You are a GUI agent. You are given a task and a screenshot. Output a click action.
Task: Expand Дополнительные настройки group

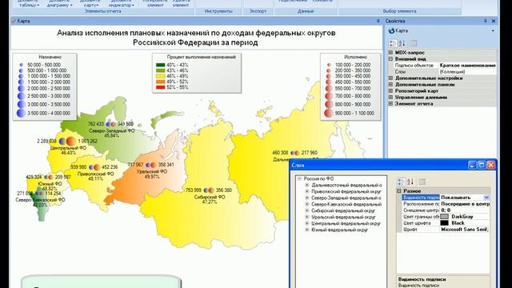[390, 78]
